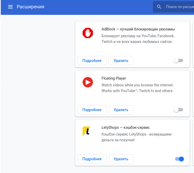Click the Расширения page title
The height and width of the screenshot is (173, 194).
point(30,7)
